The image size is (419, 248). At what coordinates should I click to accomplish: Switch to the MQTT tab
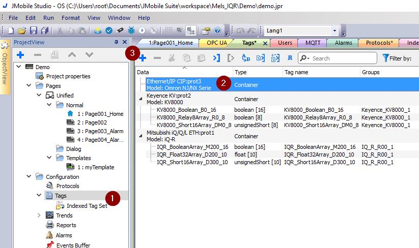pyautogui.click(x=313, y=43)
